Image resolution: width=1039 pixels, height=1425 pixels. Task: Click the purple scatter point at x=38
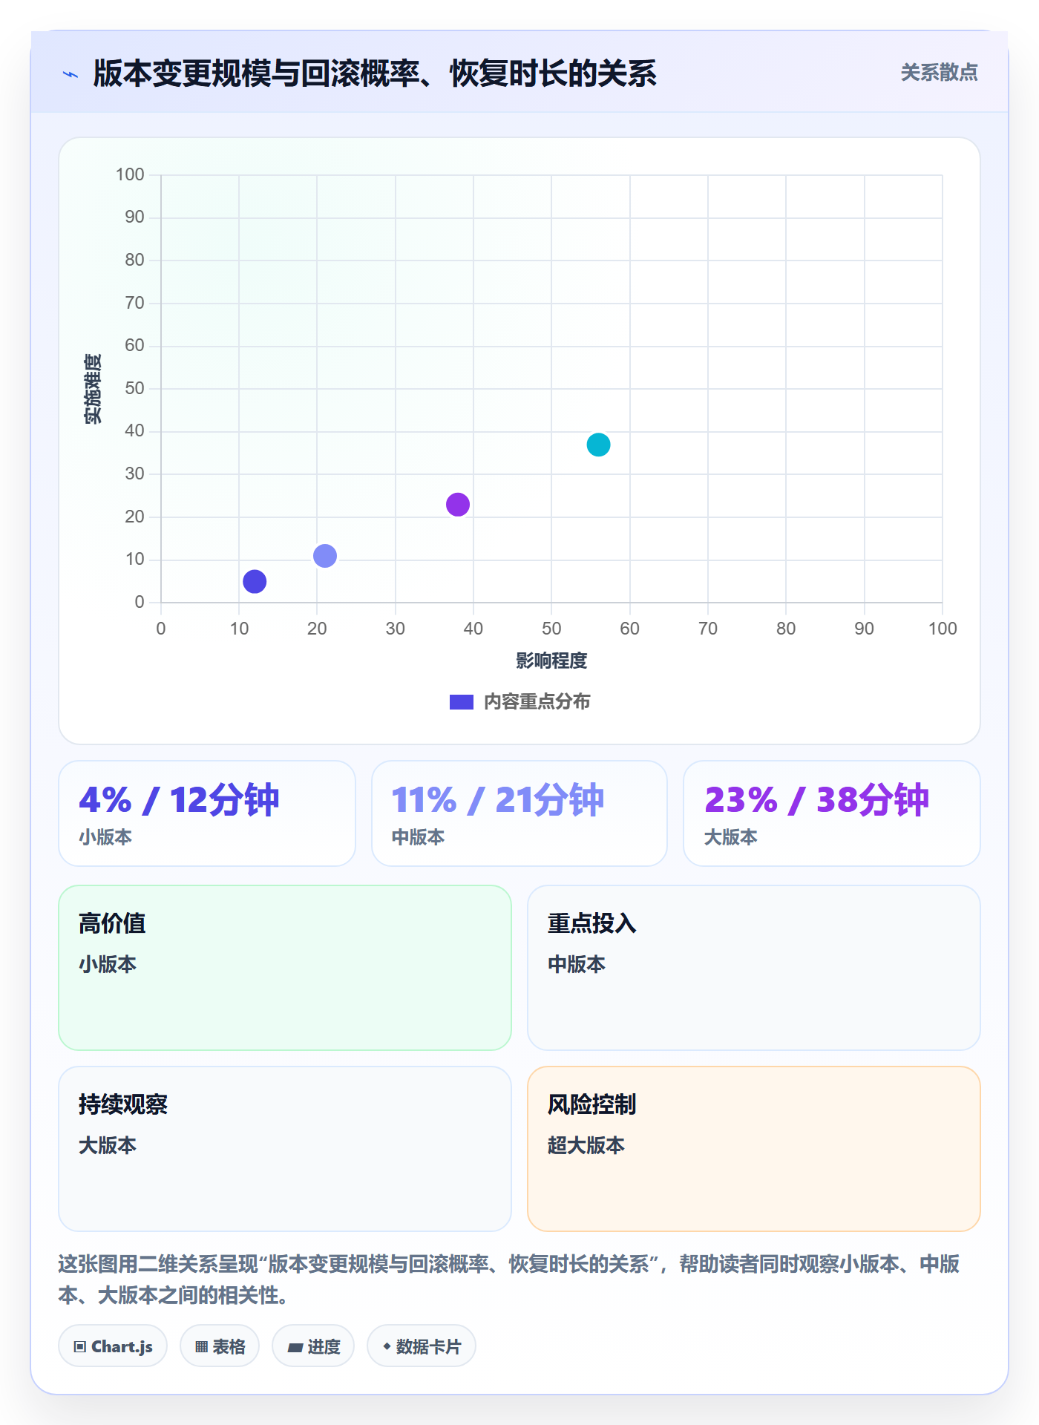coord(458,504)
